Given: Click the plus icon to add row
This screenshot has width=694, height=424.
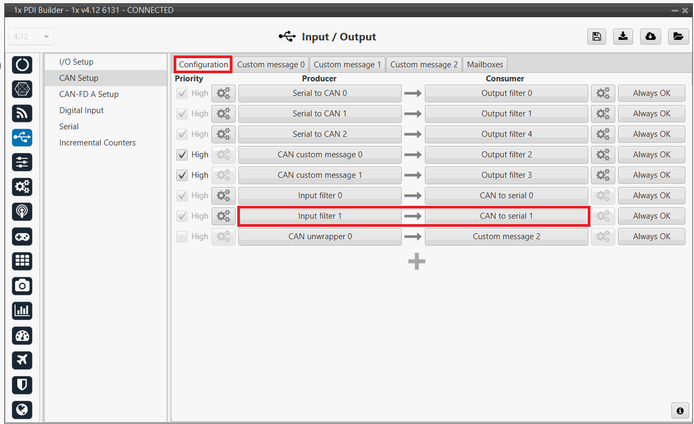Looking at the screenshot, I should click(x=416, y=262).
